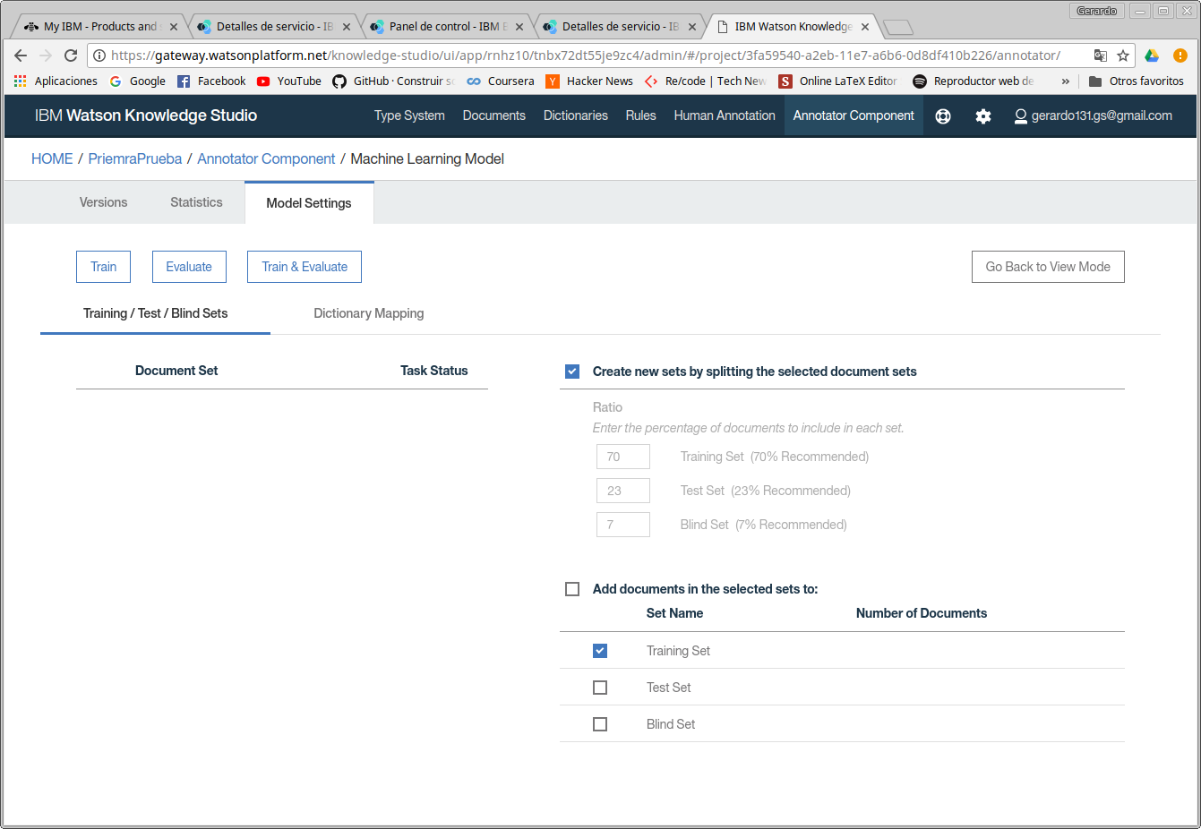Switch to the Versions tab
The height and width of the screenshot is (829, 1201).
pos(104,202)
